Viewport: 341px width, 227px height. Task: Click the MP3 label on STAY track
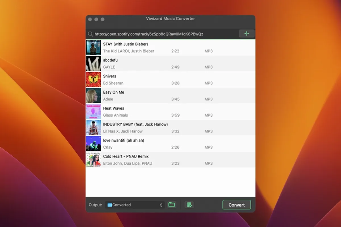[x=209, y=51]
